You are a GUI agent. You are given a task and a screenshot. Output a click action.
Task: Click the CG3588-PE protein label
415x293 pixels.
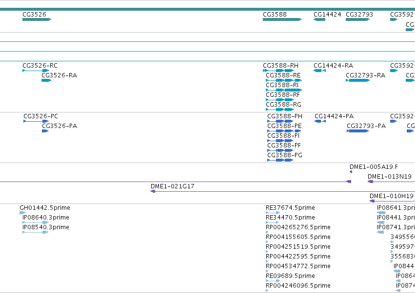tap(284, 126)
